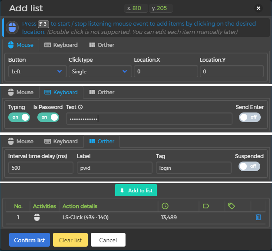Click the password Text input field
Screen dimensions: 272x251
[149, 119]
